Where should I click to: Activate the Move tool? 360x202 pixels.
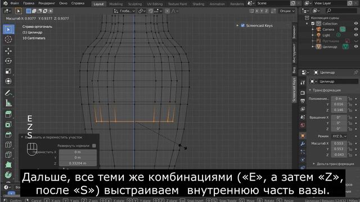pos(8,51)
